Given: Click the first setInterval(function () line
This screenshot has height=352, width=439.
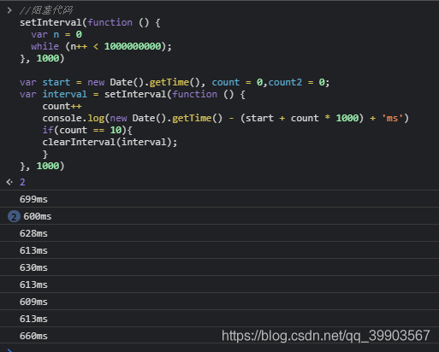Looking at the screenshot, I should click(x=90, y=22).
